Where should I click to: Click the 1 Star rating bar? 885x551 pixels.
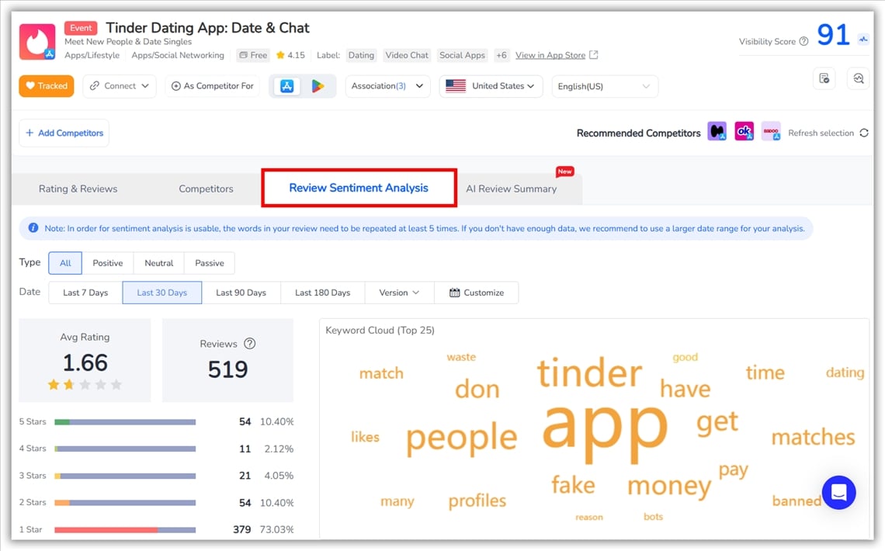(x=125, y=530)
